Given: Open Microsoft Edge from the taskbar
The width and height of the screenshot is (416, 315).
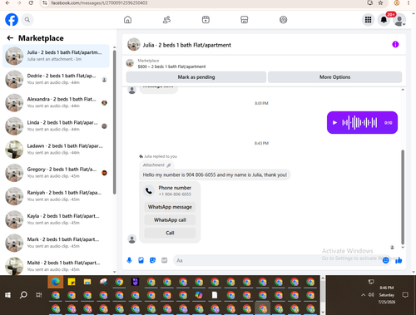Looking at the screenshot, I should (x=56, y=282).
